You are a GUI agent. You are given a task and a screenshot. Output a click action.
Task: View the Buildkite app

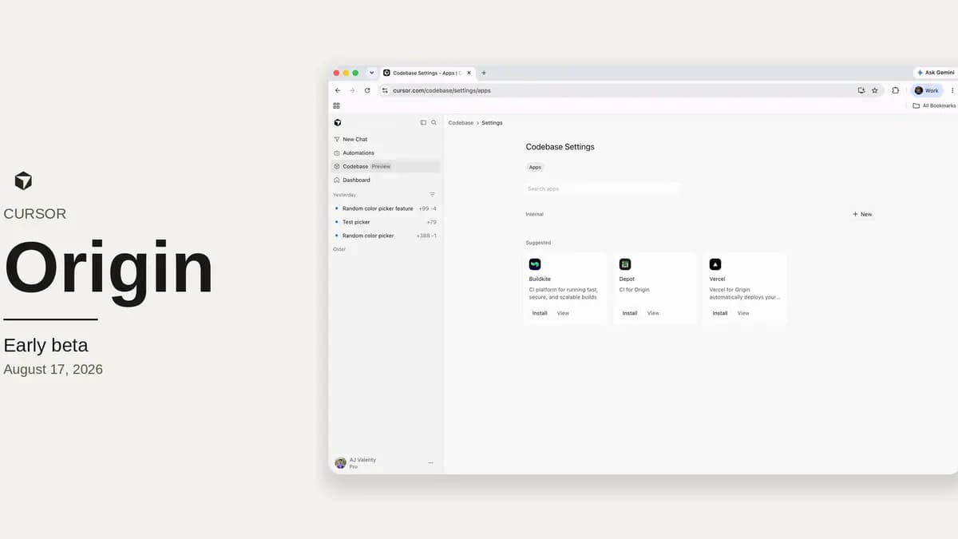(563, 313)
